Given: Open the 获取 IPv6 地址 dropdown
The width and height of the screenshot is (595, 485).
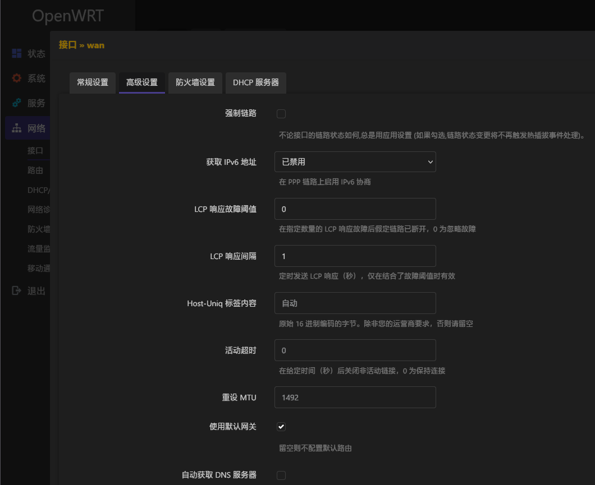Looking at the screenshot, I should pos(355,161).
